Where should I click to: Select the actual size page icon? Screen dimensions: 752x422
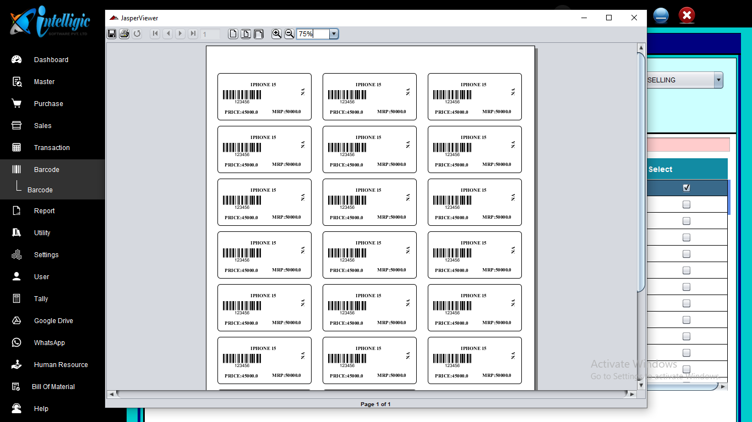[233, 34]
